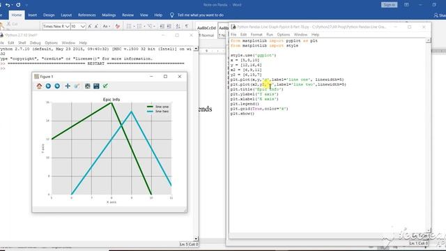
Task: Open Debug menu in Python Shell window
Action: pyautogui.click(x=36, y=43)
